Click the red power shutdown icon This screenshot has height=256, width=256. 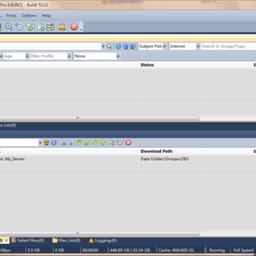74,26
